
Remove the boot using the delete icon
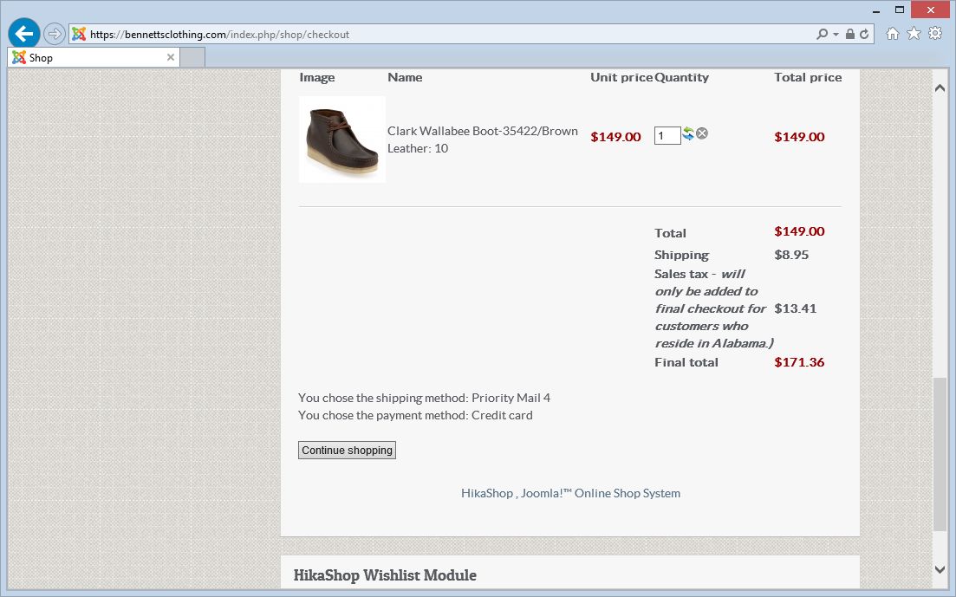click(x=702, y=133)
